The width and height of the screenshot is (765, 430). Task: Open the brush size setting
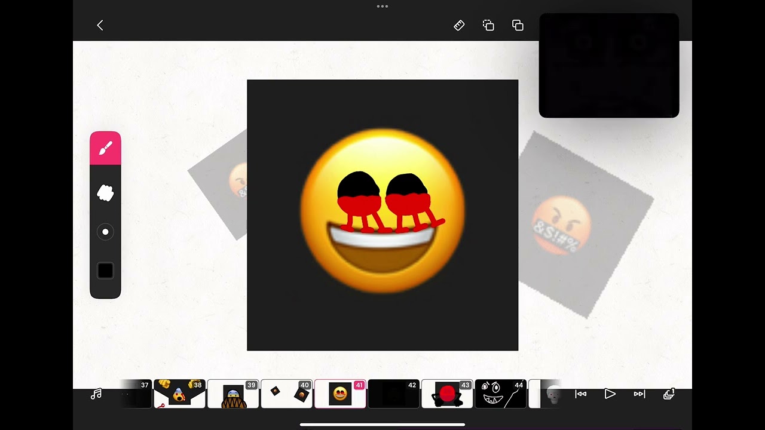pos(105,232)
